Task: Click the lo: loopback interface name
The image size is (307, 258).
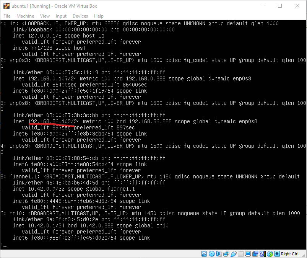Action: [14, 23]
